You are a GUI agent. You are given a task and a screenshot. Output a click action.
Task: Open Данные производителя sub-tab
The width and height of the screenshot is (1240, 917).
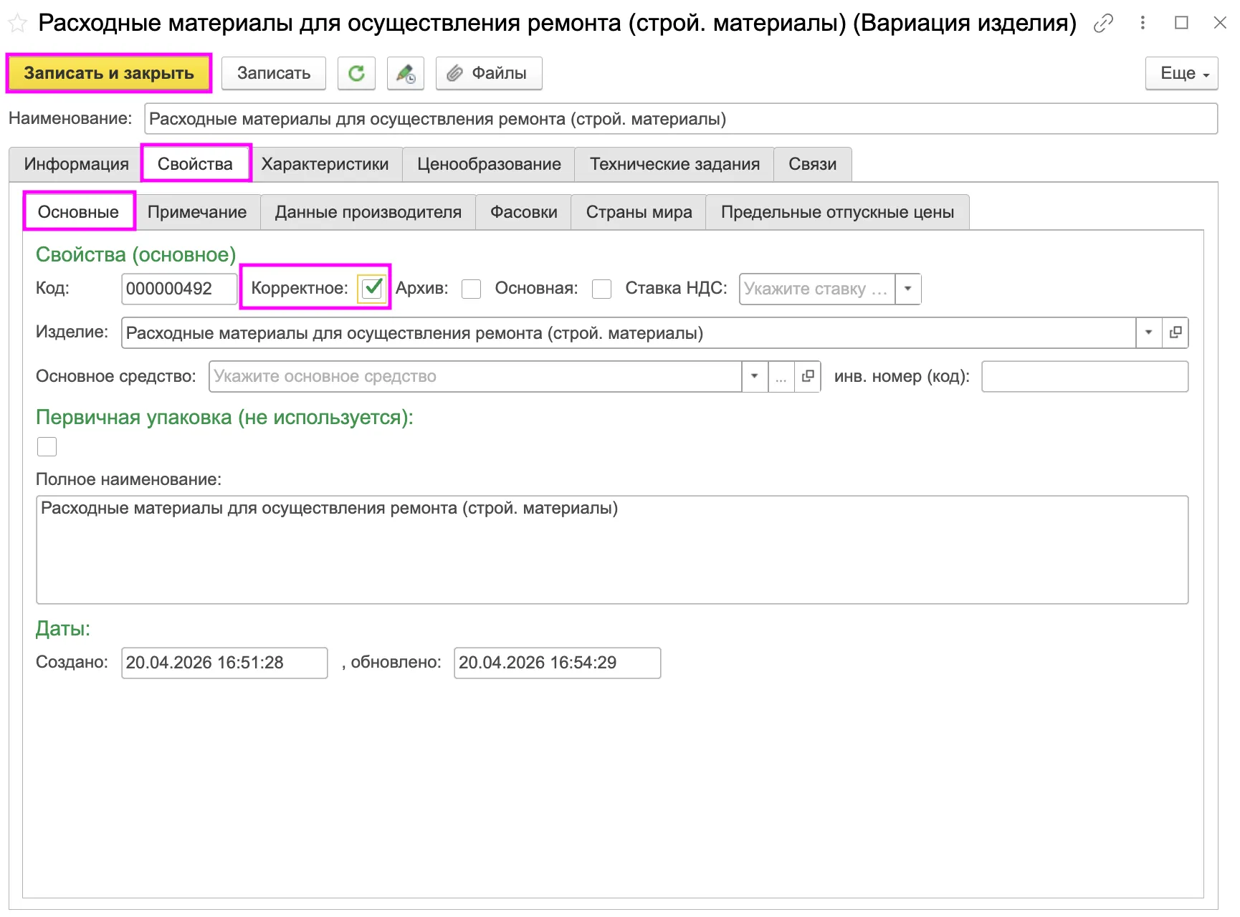[368, 212]
